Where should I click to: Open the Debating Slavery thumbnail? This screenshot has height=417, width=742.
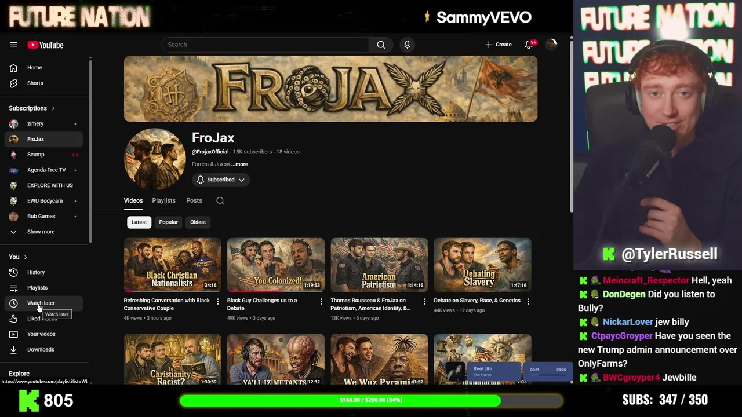(x=482, y=265)
